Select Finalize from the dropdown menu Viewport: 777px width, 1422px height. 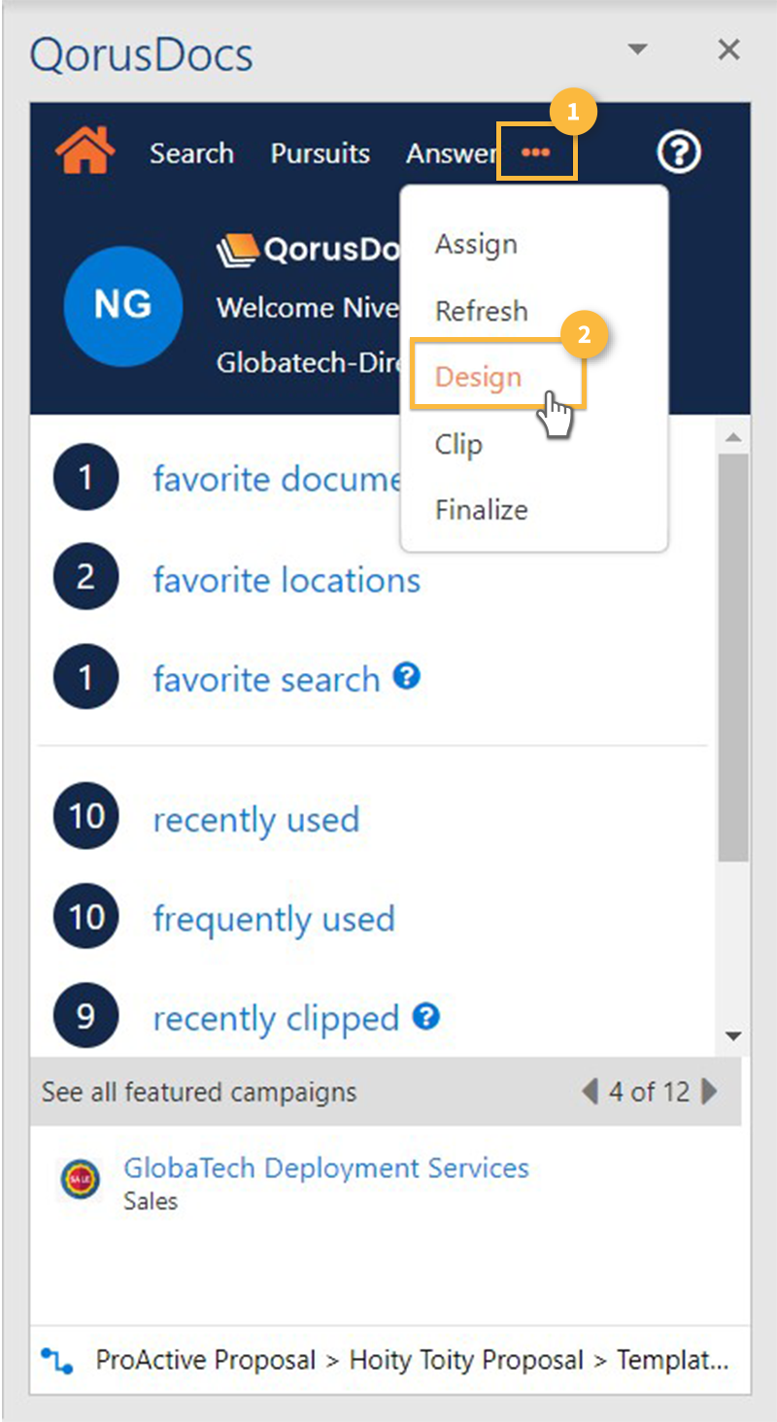pyautogui.click(x=482, y=509)
